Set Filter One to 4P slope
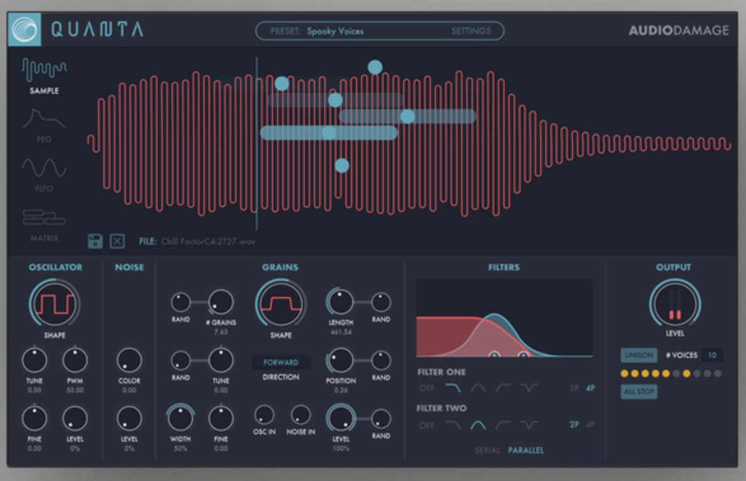The height and width of the screenshot is (481, 746). (x=590, y=388)
